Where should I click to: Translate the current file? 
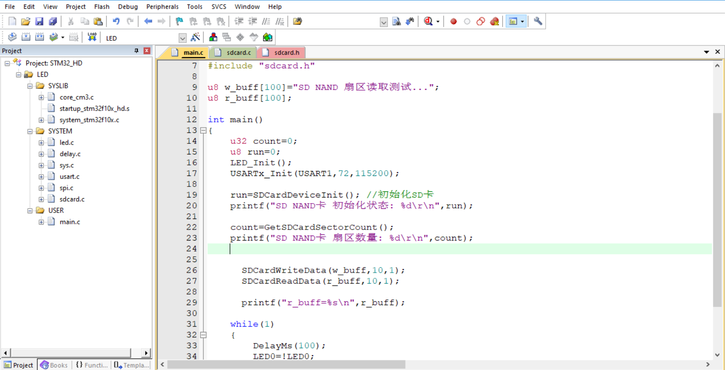pos(12,37)
